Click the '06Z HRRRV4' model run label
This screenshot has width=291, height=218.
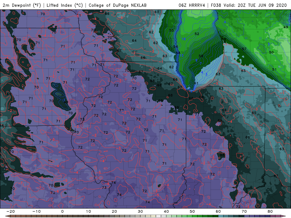[x=192, y=5]
